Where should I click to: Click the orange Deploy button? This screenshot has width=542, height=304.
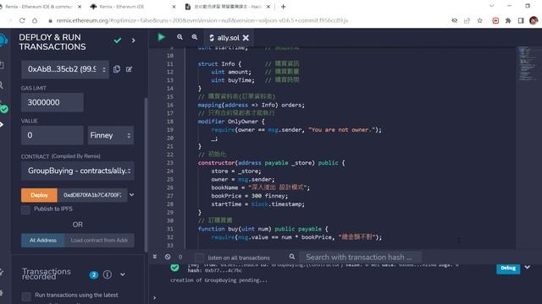(40, 195)
